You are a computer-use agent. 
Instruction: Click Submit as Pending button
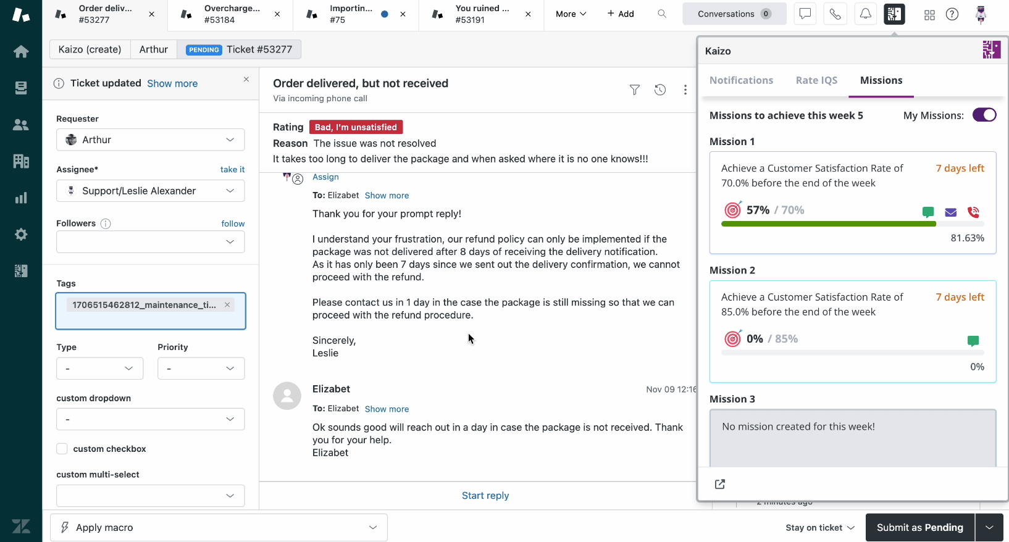[920, 527]
